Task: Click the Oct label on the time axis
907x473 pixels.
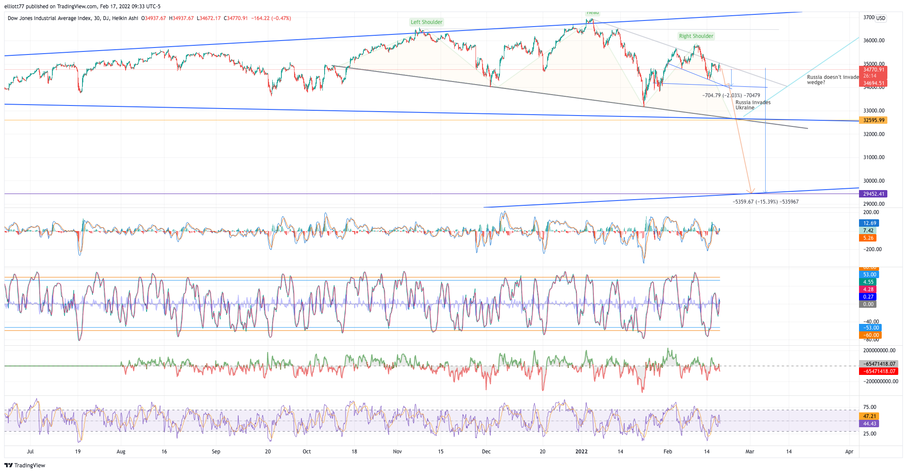Action: (x=307, y=452)
